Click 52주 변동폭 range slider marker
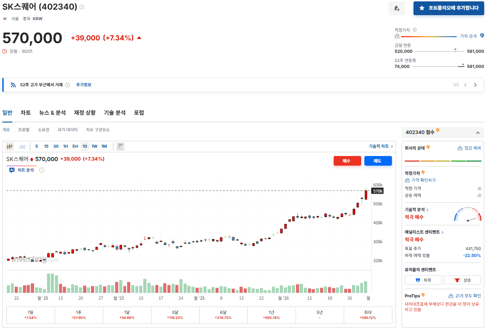 click(463, 65)
